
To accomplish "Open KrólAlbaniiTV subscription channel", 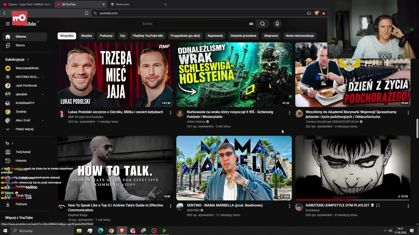I will tap(25, 103).
